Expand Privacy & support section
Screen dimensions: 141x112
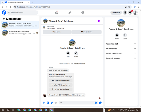121,58
